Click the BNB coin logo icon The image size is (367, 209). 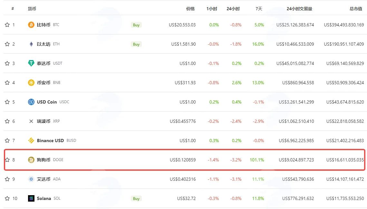click(31, 83)
